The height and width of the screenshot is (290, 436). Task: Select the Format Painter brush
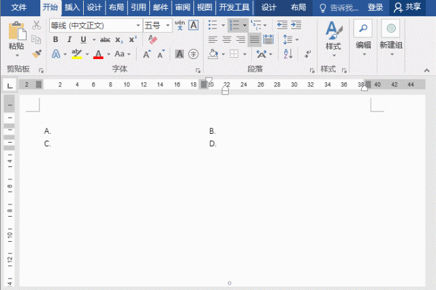[37, 54]
